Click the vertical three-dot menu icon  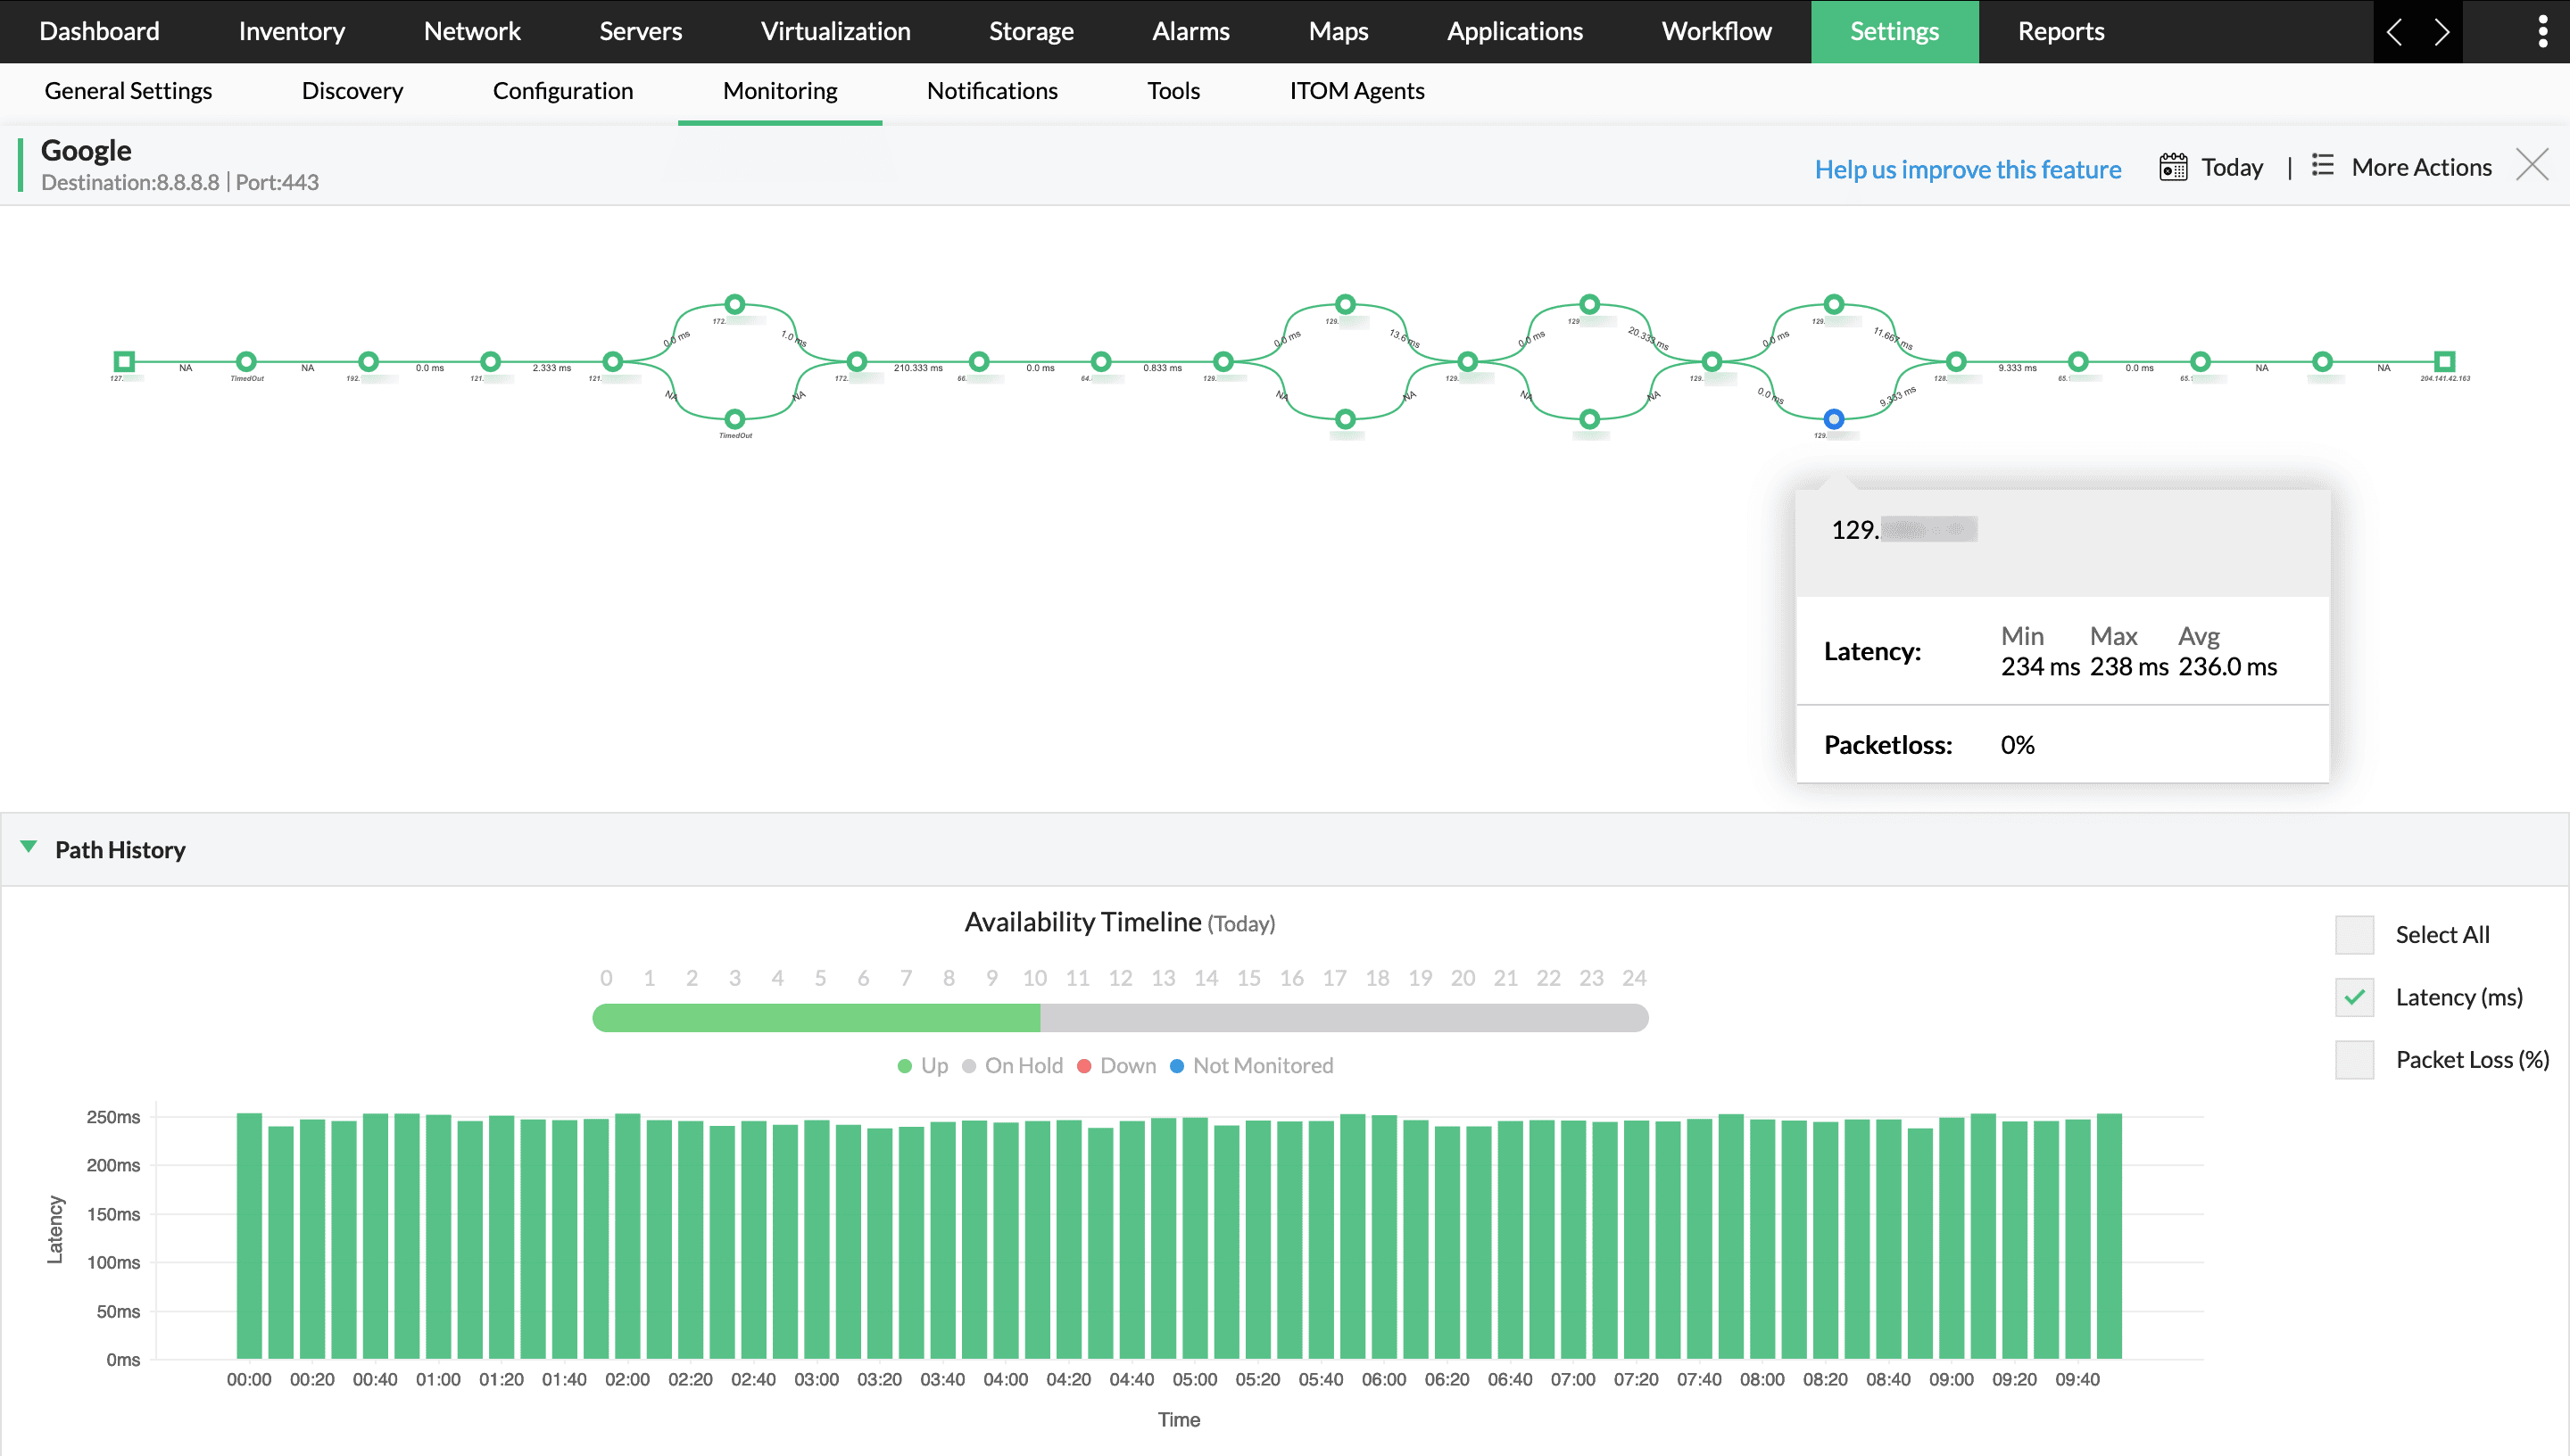coord(2542,31)
